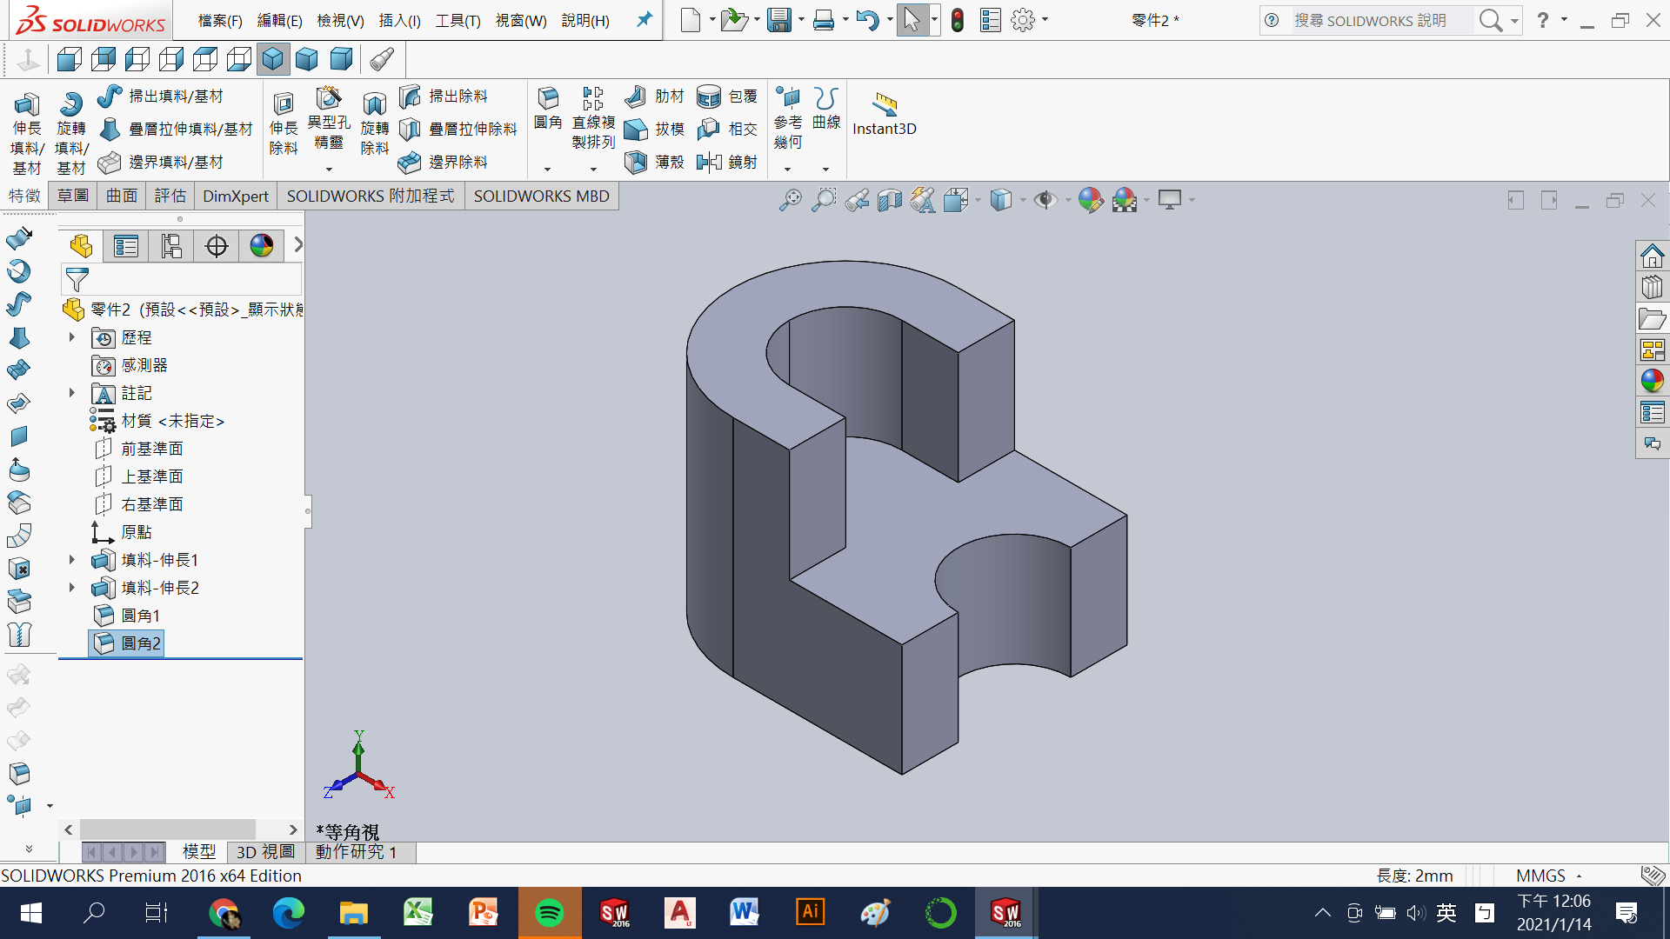The width and height of the screenshot is (1670, 939).
Task: Open the 曲線 curves dropdown arrow
Action: pyautogui.click(x=825, y=169)
